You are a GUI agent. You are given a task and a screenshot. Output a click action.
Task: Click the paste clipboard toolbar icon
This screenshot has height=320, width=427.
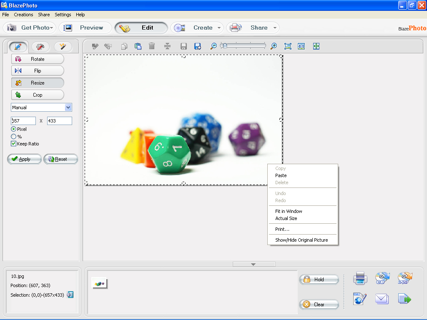point(138,46)
